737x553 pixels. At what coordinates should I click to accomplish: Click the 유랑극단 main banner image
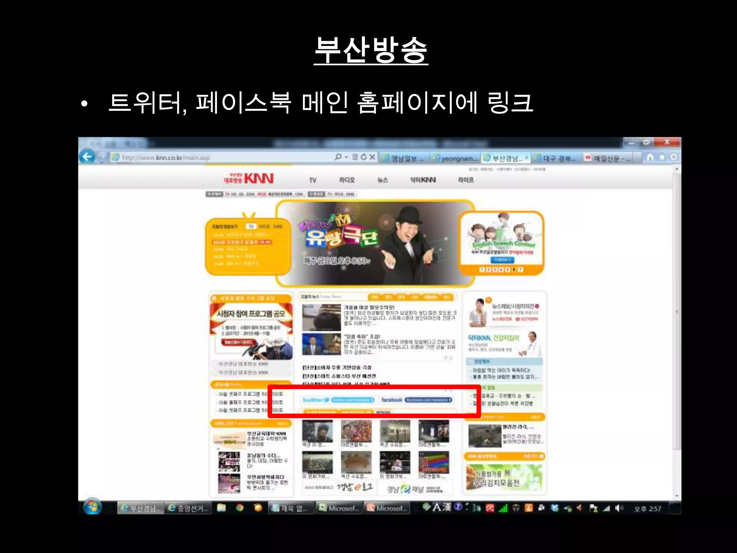(x=375, y=243)
